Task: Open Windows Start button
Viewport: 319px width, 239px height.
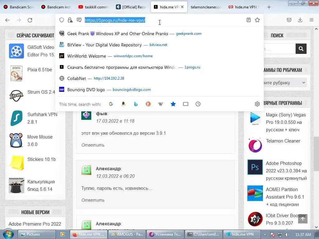Action: tap(8, 234)
